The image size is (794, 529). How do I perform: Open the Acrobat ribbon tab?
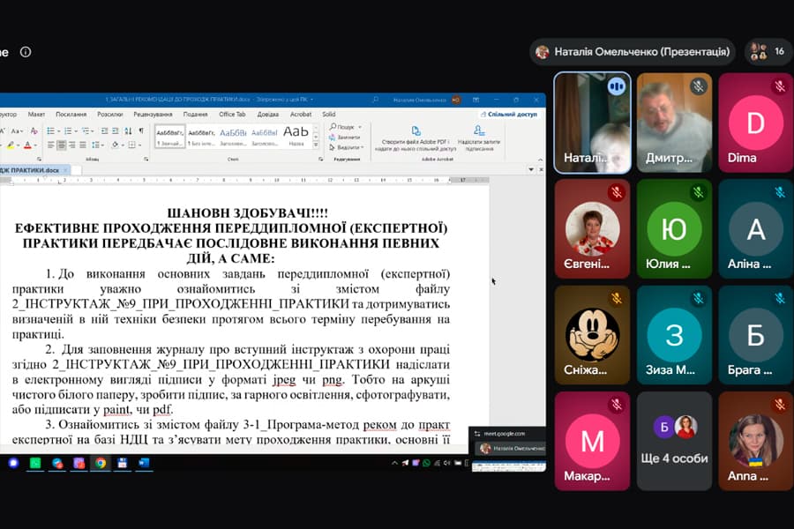tap(301, 115)
